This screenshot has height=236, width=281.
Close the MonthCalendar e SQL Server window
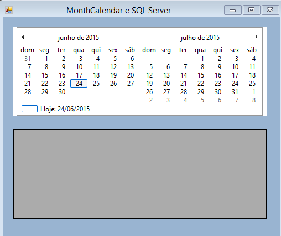tap(270, 10)
